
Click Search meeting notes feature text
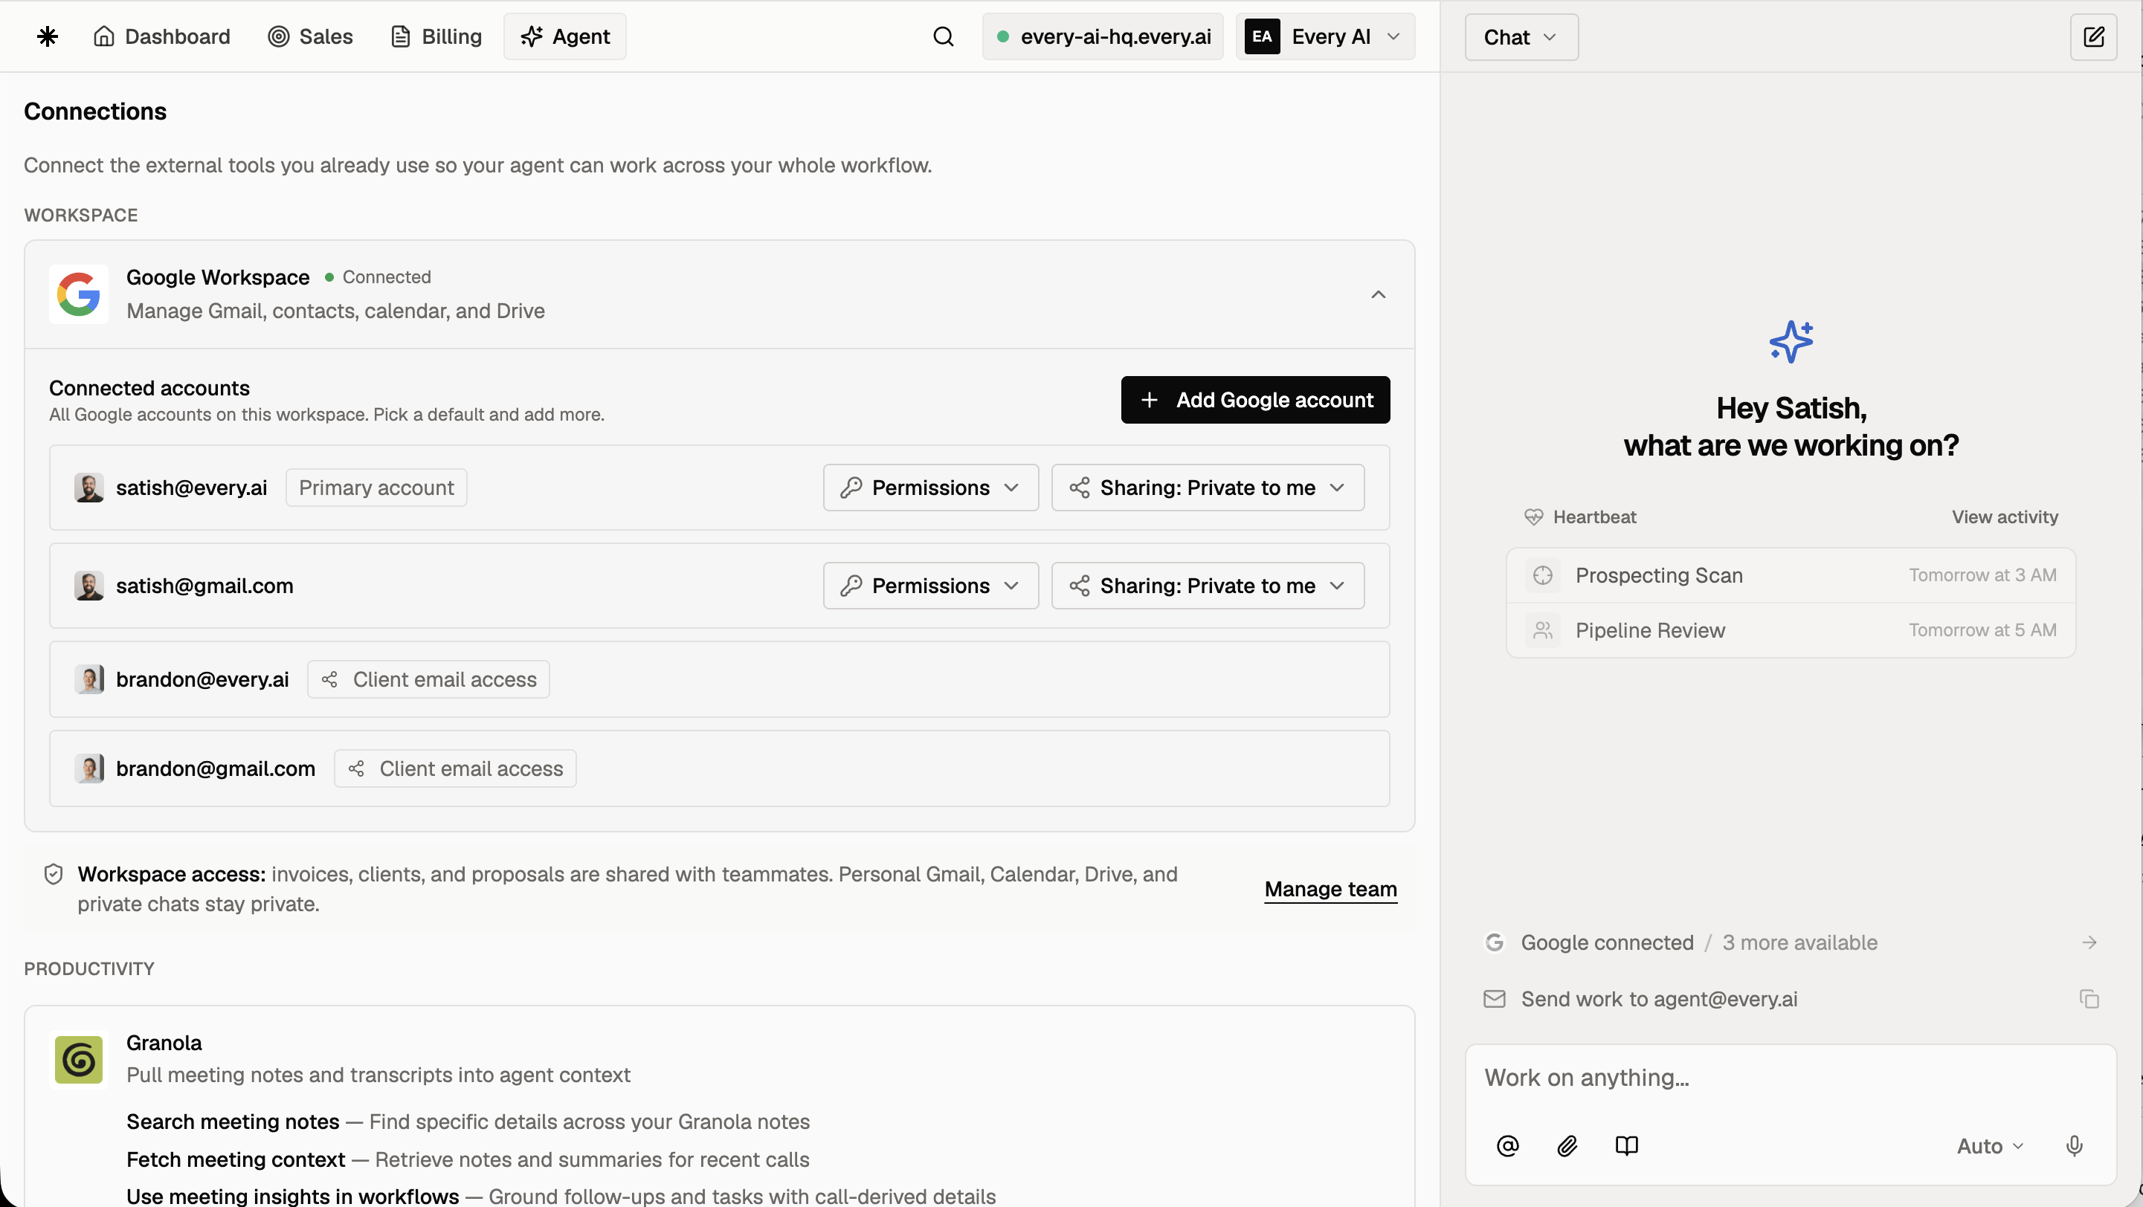233,1122
